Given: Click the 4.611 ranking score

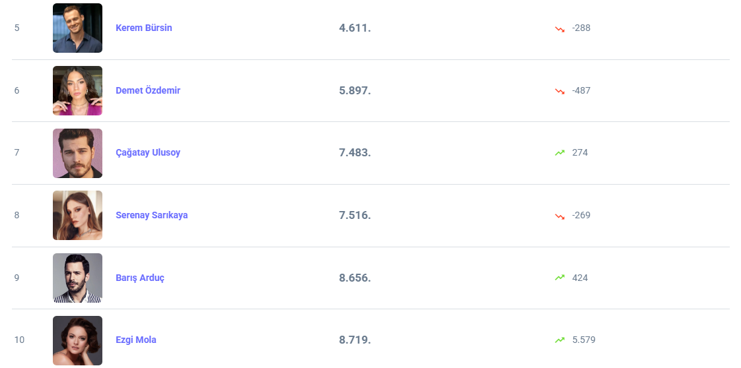Looking at the screenshot, I should click(x=355, y=28).
